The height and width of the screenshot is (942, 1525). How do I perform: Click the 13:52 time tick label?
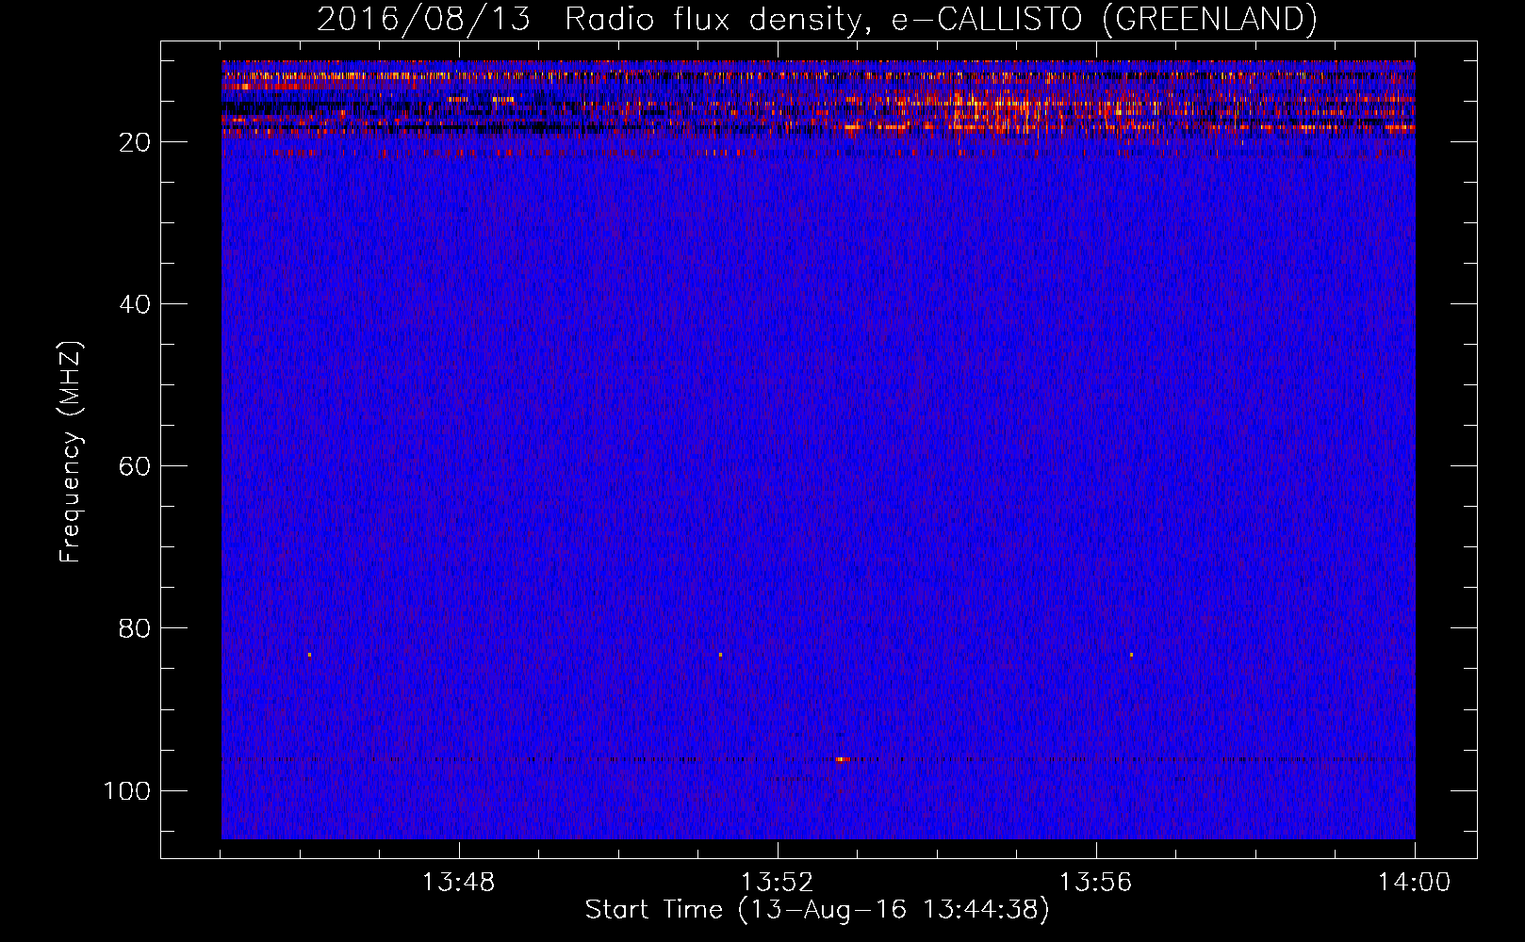pos(777,883)
